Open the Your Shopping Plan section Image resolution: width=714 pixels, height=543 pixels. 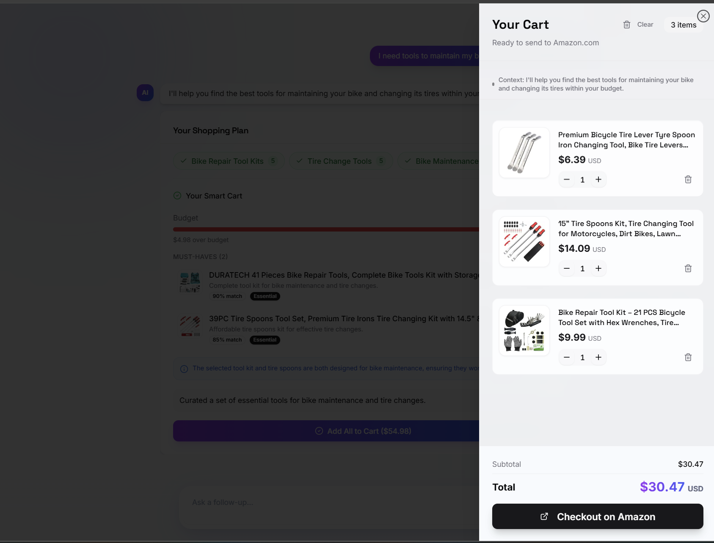210,130
